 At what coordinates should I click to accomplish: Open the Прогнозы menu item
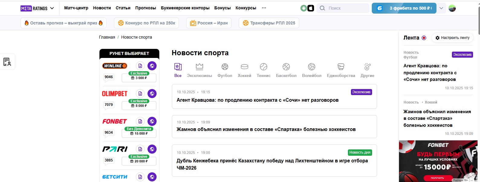pyautogui.click(x=146, y=8)
